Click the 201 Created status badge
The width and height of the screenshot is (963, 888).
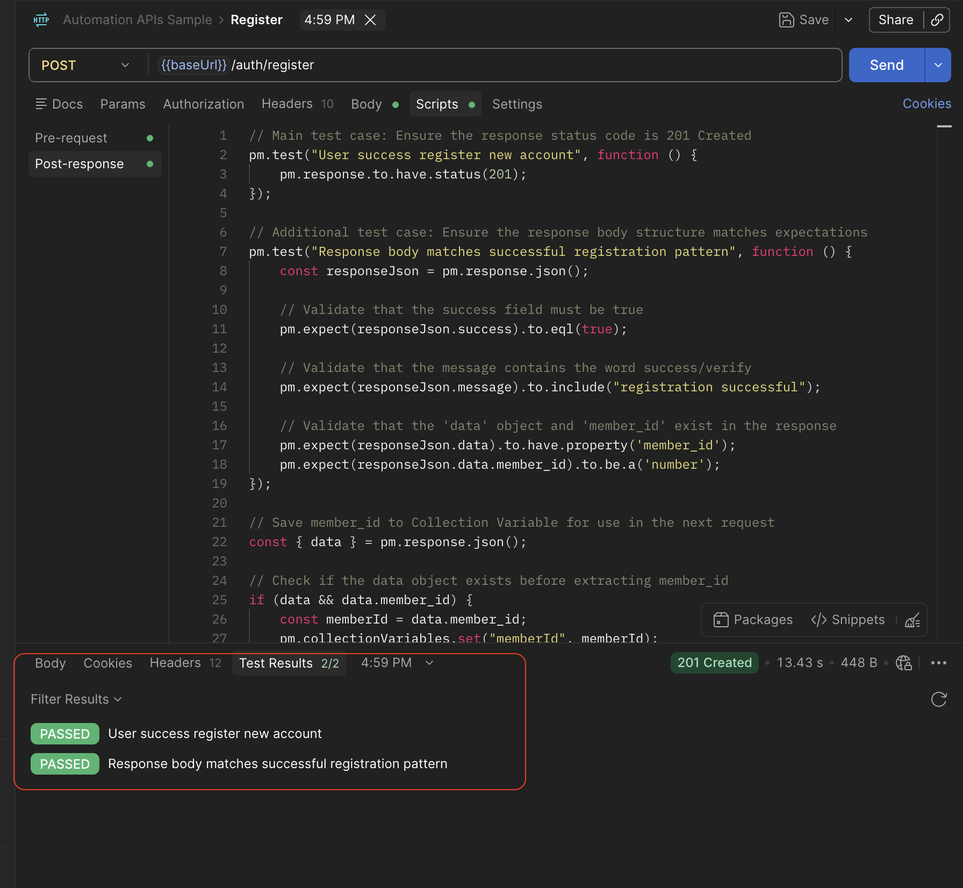pyautogui.click(x=714, y=663)
